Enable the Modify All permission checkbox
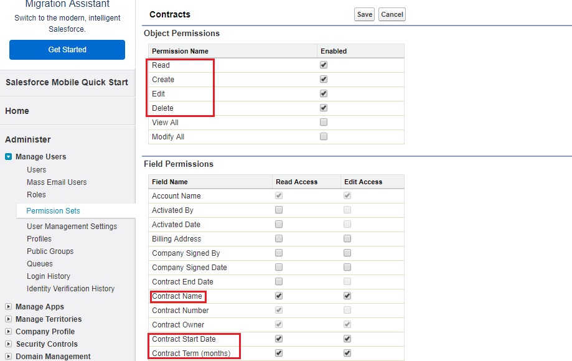The image size is (572, 361). [x=324, y=136]
